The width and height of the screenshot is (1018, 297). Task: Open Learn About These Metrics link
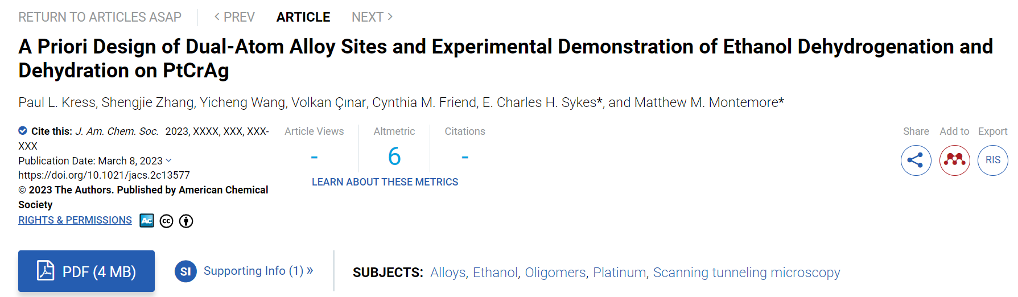(x=385, y=182)
